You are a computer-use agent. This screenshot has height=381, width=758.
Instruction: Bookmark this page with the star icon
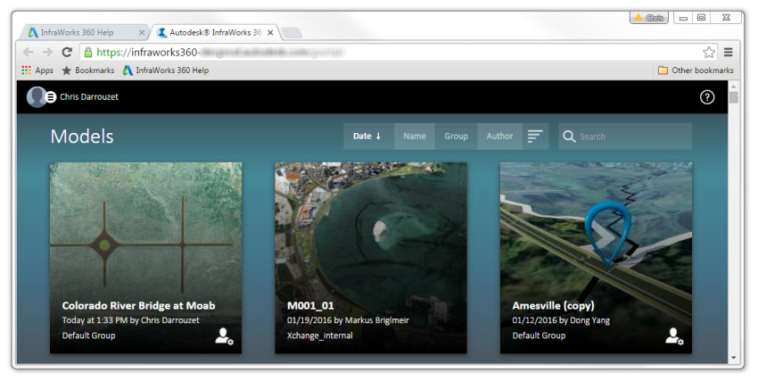pos(709,52)
